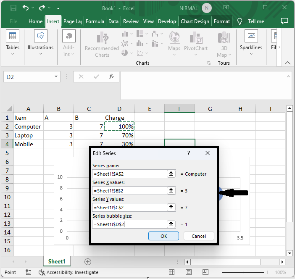Open the View ribbon tab
The height and width of the screenshot is (279, 295).
coord(148,21)
